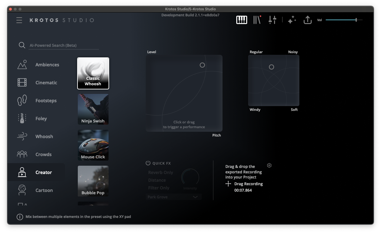Open the mixer sliders view
Screen dimensions: 381x233
(272, 20)
